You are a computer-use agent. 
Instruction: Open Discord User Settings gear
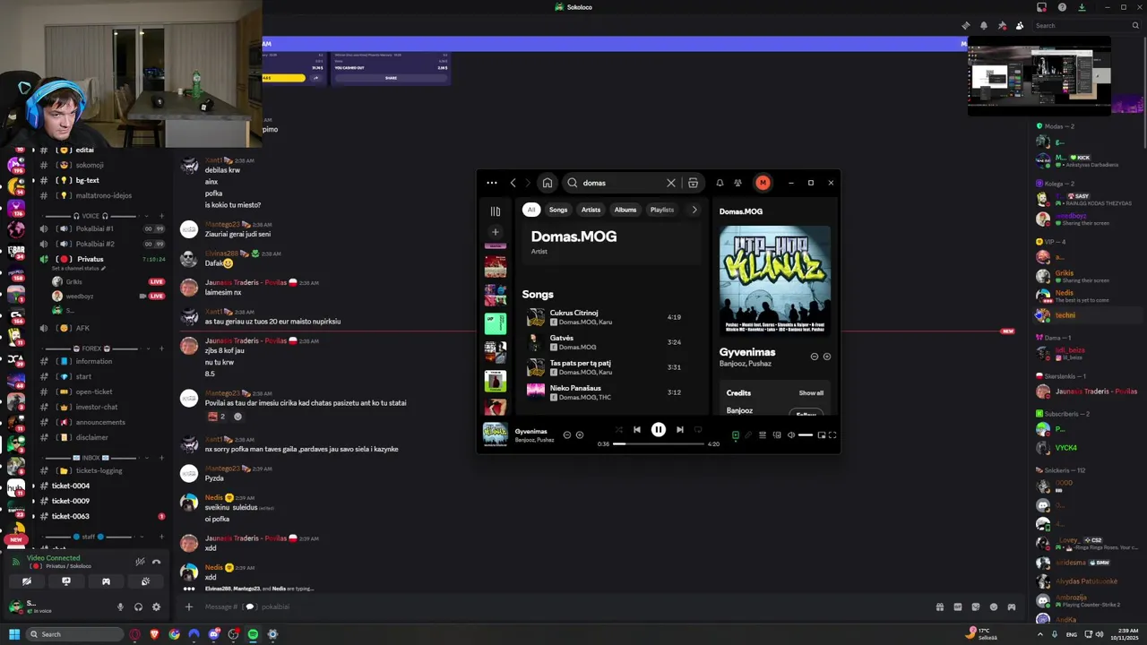point(156,606)
